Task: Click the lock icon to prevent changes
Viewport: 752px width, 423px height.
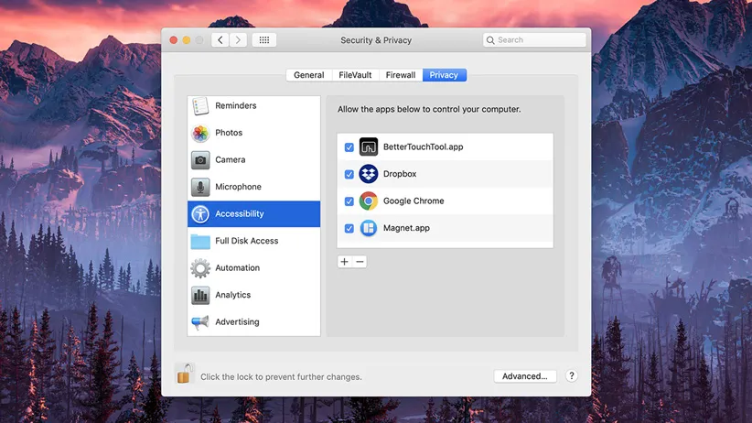Action: [x=184, y=374]
